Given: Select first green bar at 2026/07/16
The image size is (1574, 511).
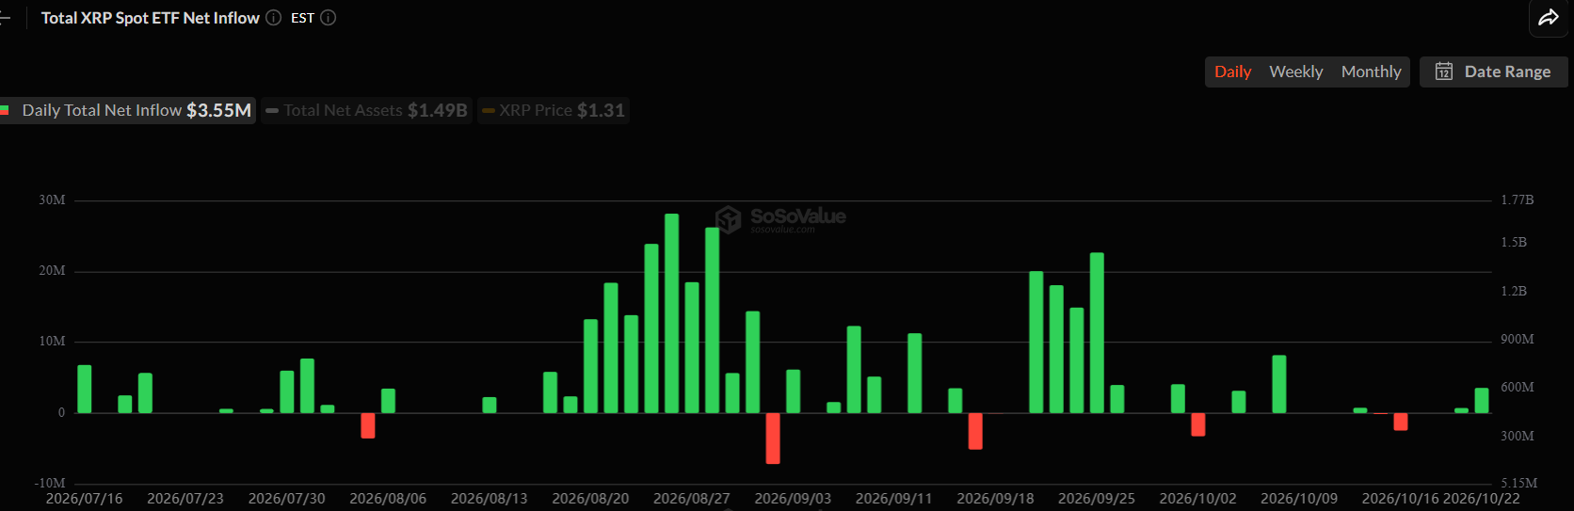Looking at the screenshot, I should 85,389.
